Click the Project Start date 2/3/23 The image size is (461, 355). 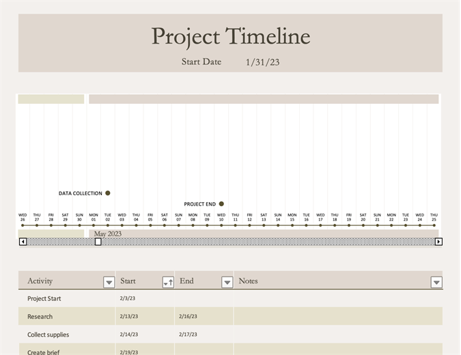click(x=128, y=298)
